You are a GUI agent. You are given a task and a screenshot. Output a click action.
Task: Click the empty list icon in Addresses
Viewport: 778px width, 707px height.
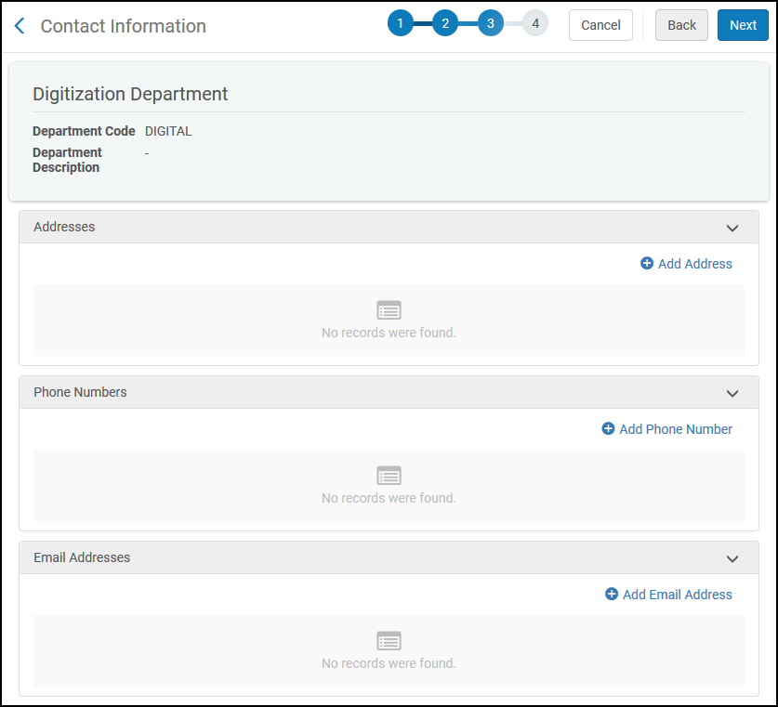(x=389, y=310)
